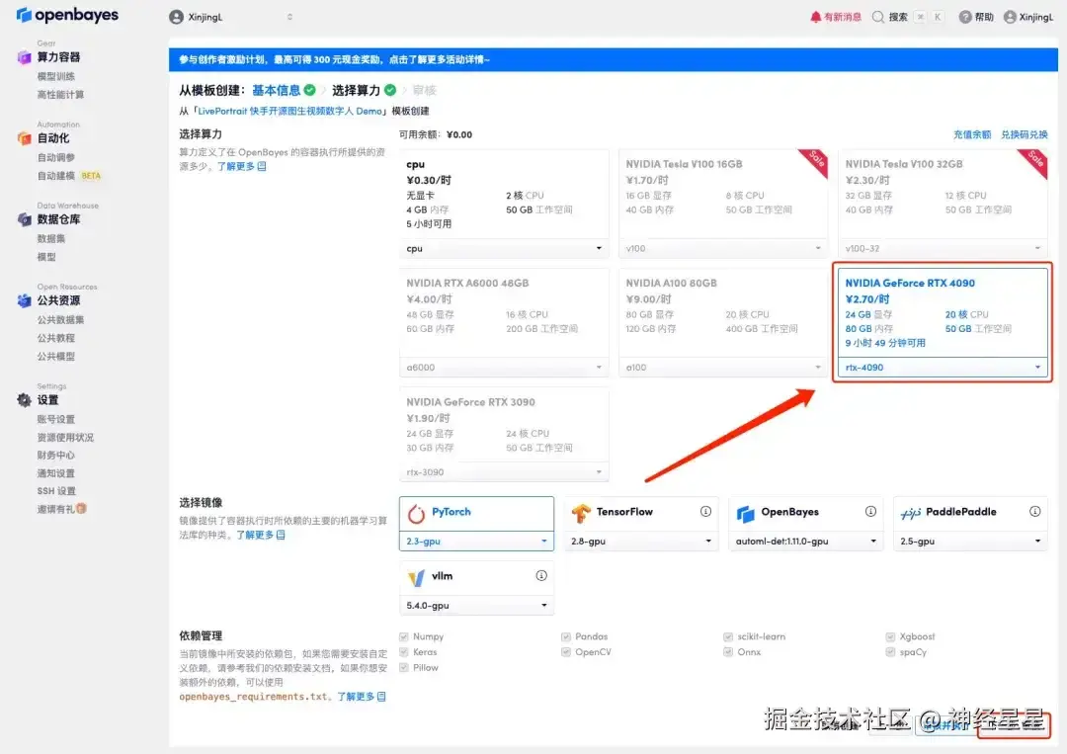Screen dimensions: 1067x754
Task: Open 财务中心 in sidebar
Action: 55,455
